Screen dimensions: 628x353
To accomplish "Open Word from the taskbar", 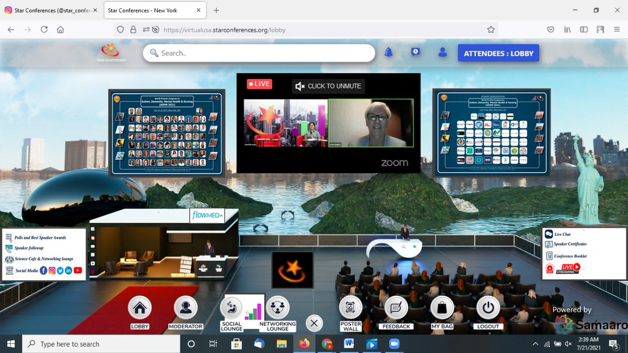I will point(349,344).
